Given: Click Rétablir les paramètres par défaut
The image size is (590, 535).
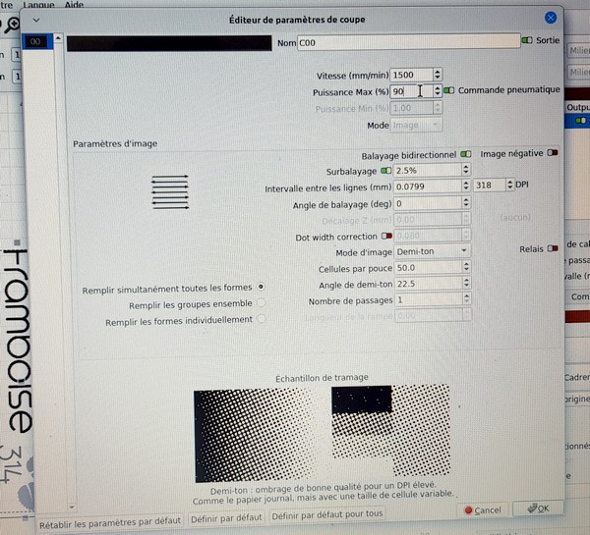Looking at the screenshot, I should pos(110,522).
